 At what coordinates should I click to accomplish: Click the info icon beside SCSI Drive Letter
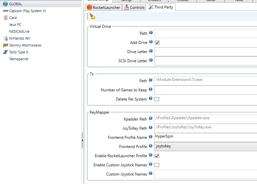pyautogui.click(x=151, y=60)
